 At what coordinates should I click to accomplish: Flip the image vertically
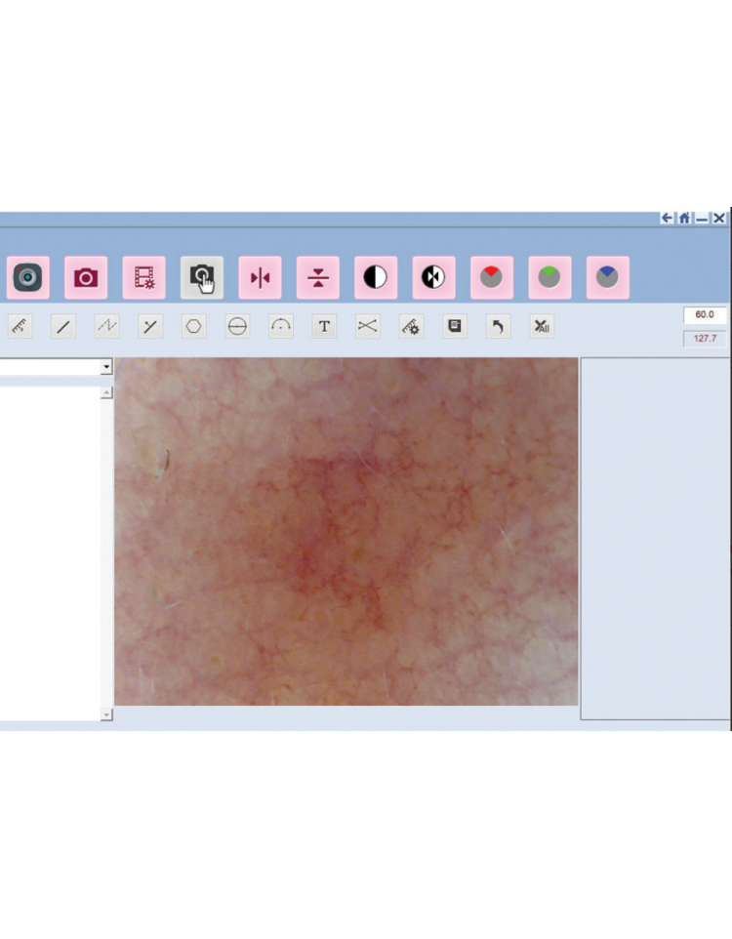(x=318, y=278)
